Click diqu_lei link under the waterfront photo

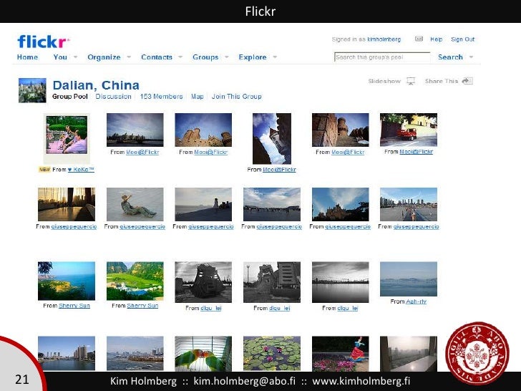(348, 308)
